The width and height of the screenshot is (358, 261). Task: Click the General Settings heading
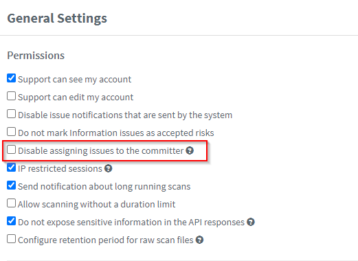coord(57,19)
